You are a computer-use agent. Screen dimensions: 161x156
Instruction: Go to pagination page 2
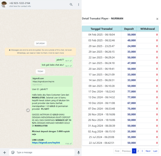[138, 151]
